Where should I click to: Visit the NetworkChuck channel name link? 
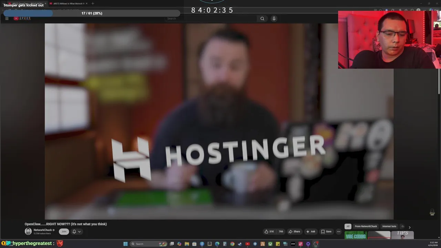43,230
